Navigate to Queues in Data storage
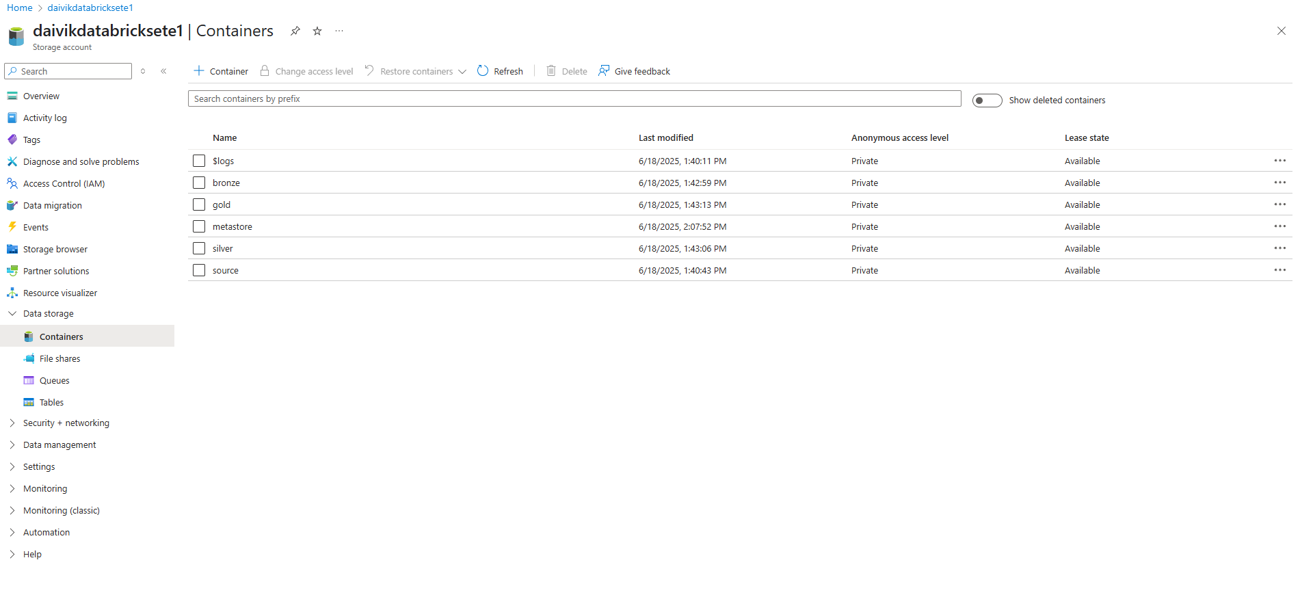 (54, 380)
